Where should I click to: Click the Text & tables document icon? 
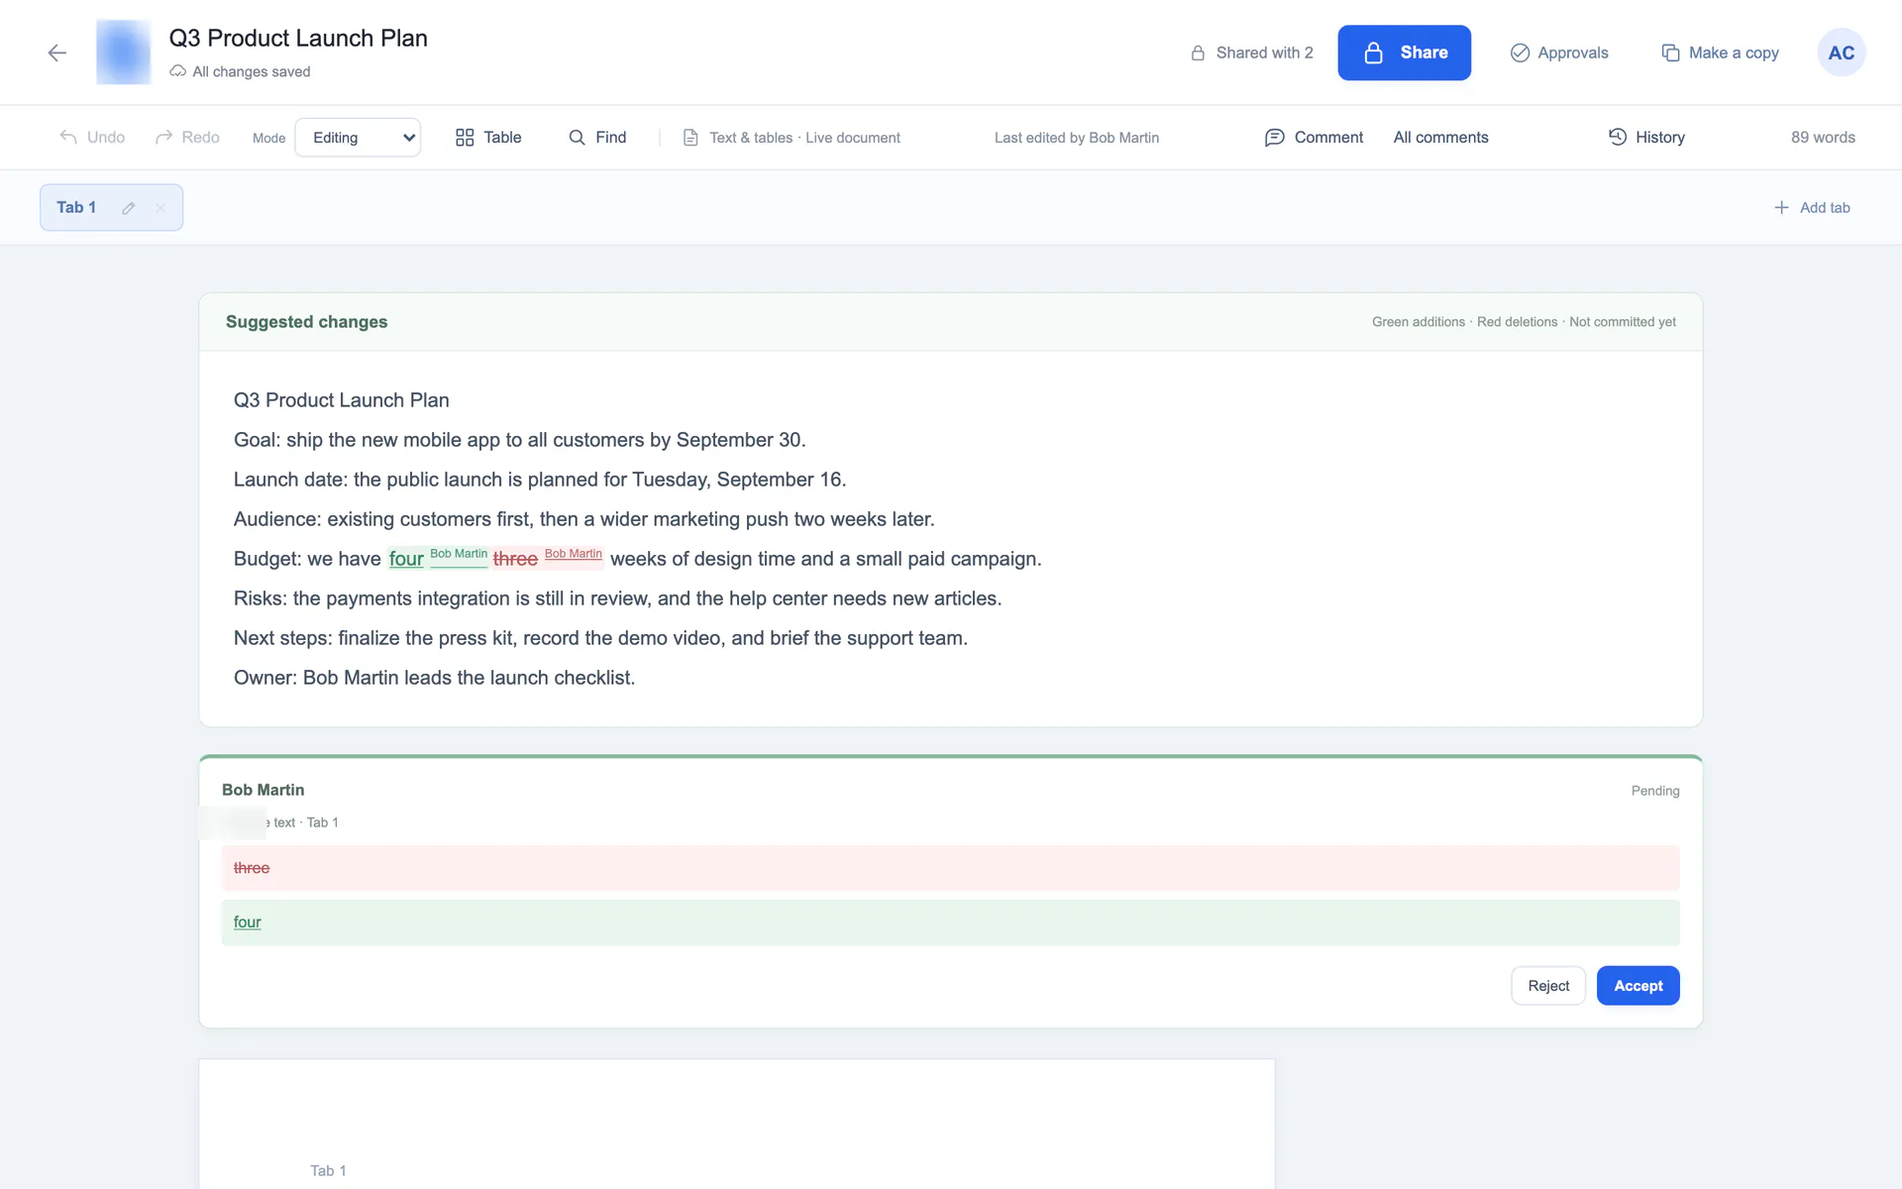coord(690,138)
